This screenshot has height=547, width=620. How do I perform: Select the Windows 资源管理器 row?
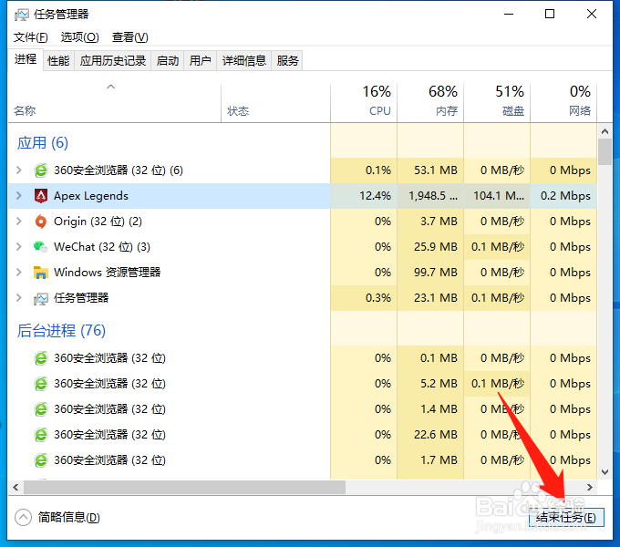[x=303, y=273]
